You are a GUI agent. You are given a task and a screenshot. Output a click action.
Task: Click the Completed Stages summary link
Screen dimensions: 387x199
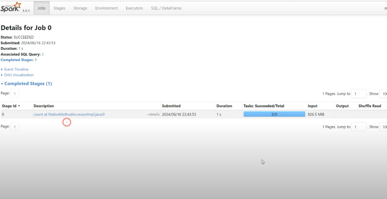pyautogui.click(x=17, y=60)
